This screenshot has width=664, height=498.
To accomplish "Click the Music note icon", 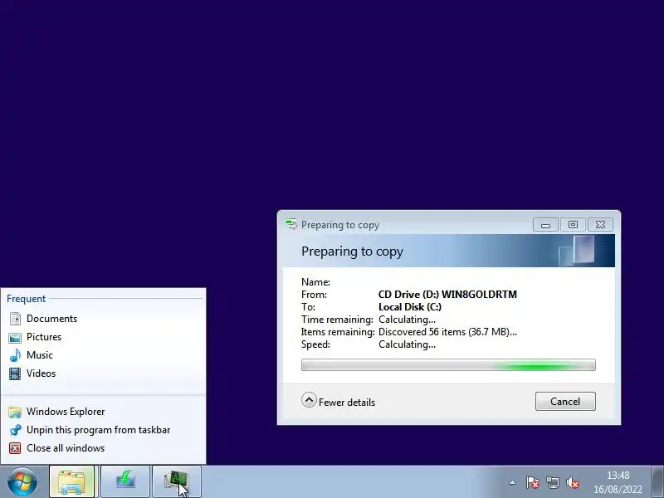I will click(15, 355).
